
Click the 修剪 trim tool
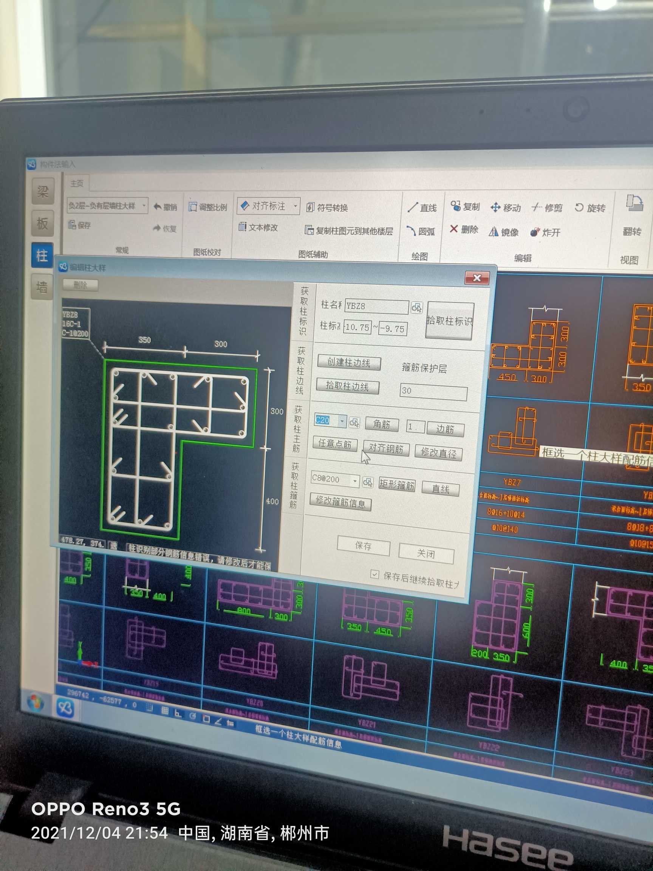[x=547, y=208]
